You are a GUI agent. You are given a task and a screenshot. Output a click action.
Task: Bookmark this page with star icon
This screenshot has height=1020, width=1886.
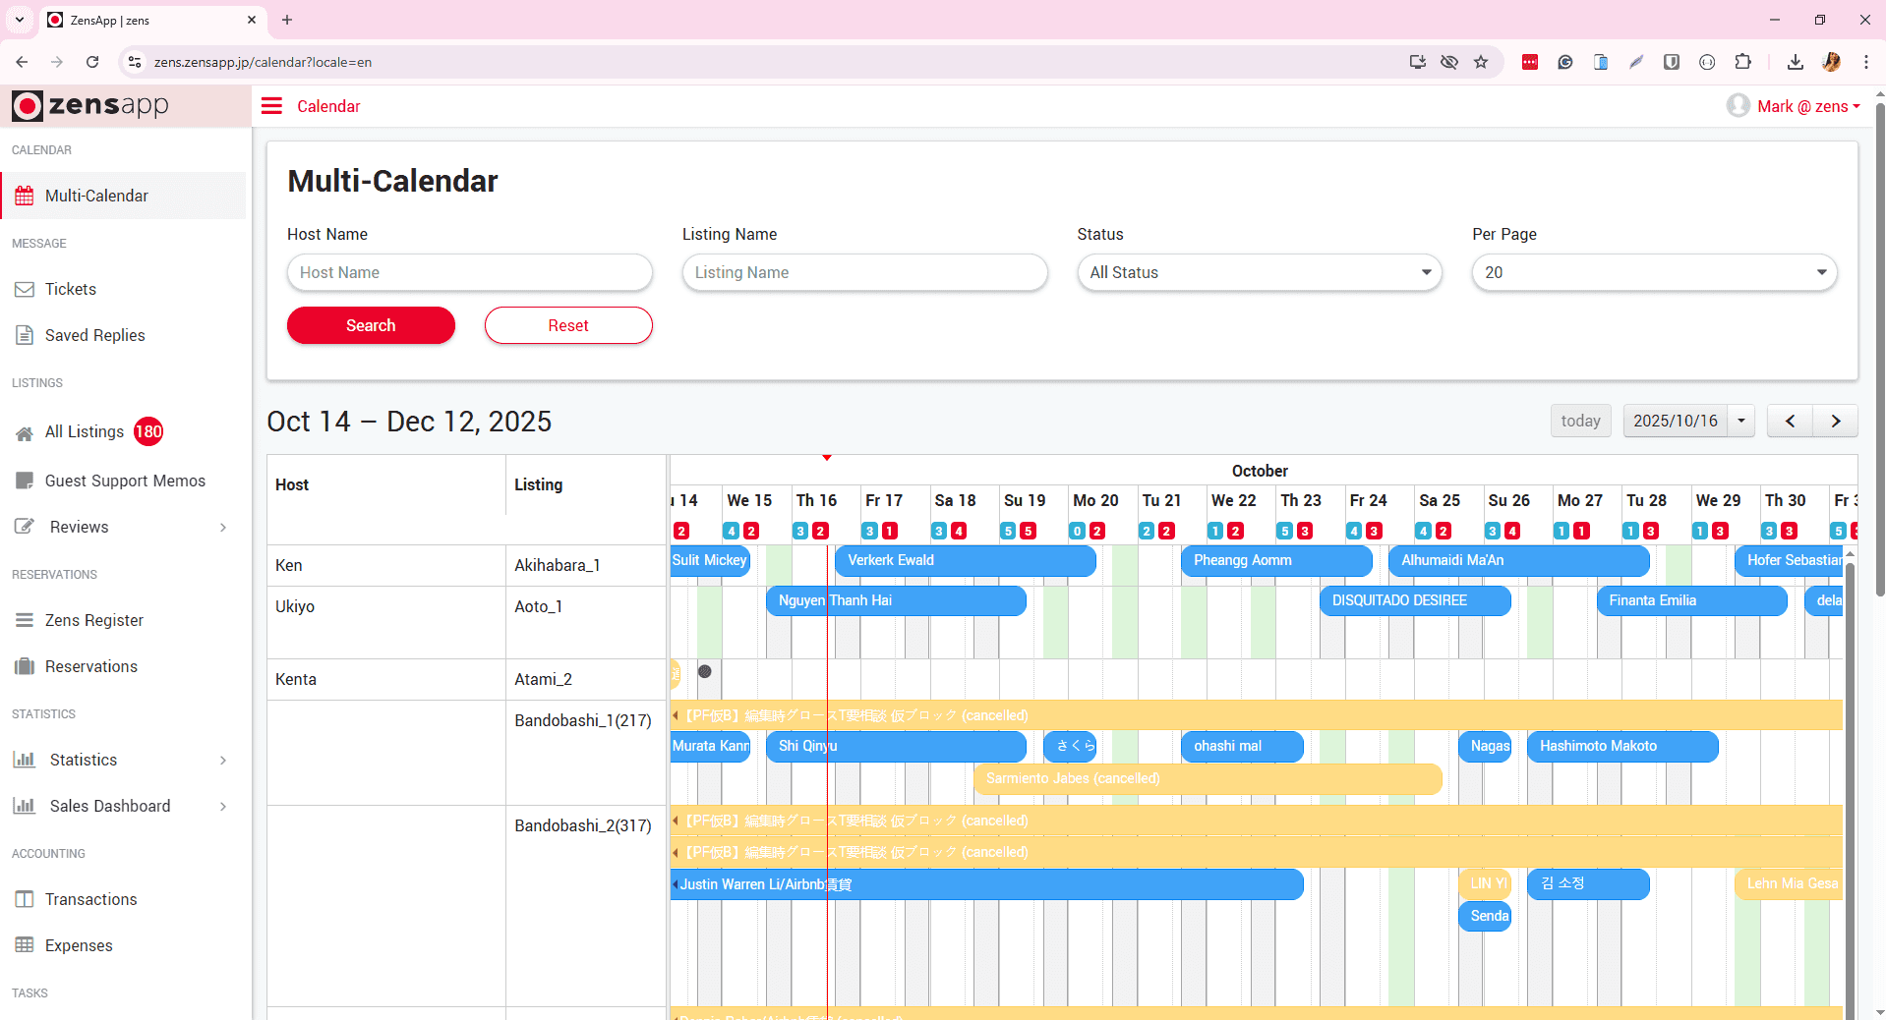click(x=1481, y=62)
